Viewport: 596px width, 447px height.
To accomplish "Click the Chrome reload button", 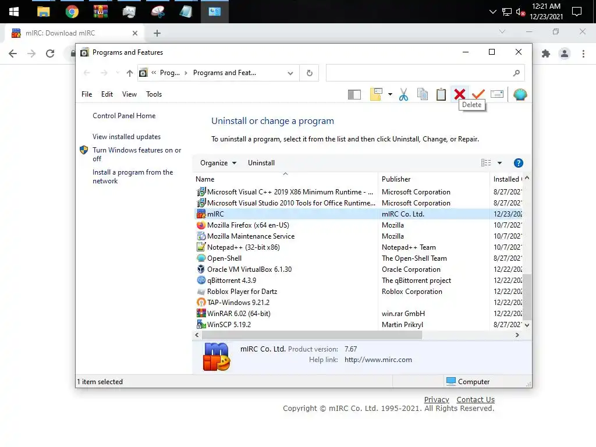I will click(50, 54).
